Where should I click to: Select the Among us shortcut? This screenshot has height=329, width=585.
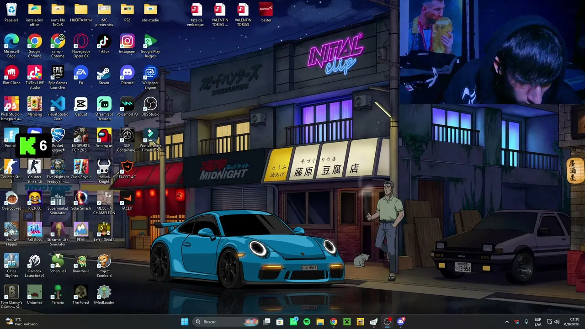pos(104,138)
